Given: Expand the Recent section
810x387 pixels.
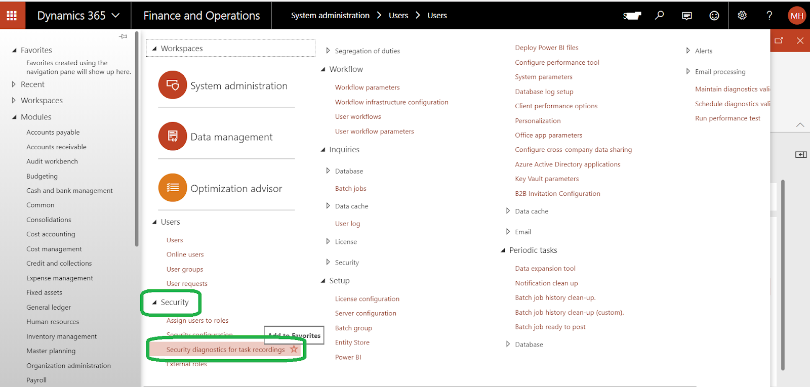Looking at the screenshot, I should 14,84.
